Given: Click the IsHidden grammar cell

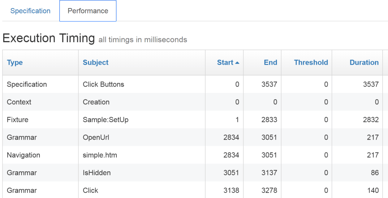Looking at the screenshot, I should coord(97,173).
